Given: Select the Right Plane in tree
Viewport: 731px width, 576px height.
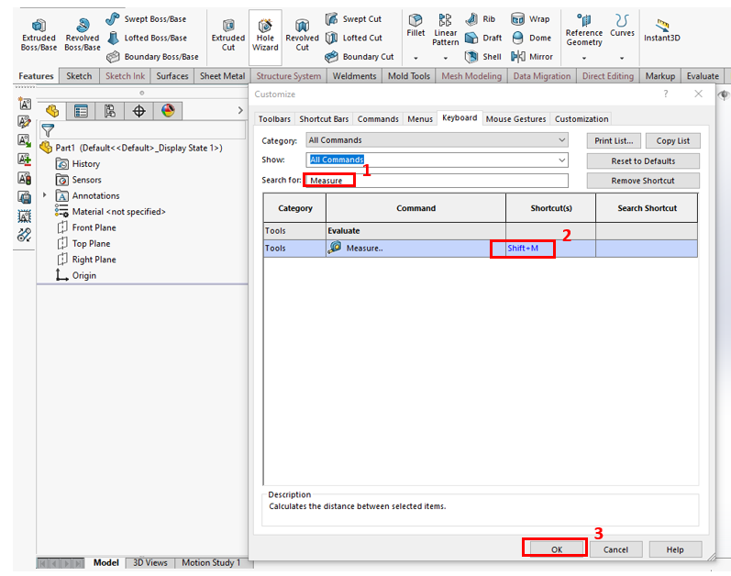Looking at the screenshot, I should pyautogui.click(x=87, y=259).
